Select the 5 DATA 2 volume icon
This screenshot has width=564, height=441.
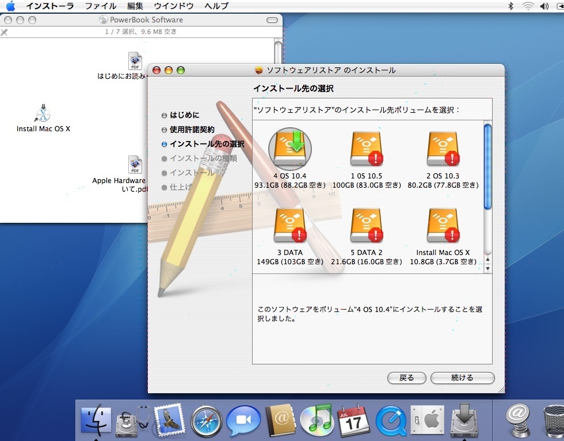tap(367, 226)
